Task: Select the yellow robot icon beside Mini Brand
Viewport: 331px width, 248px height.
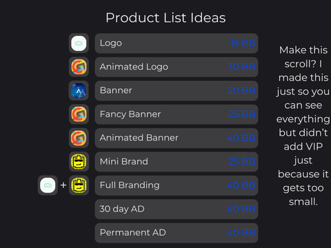Action: click(79, 161)
